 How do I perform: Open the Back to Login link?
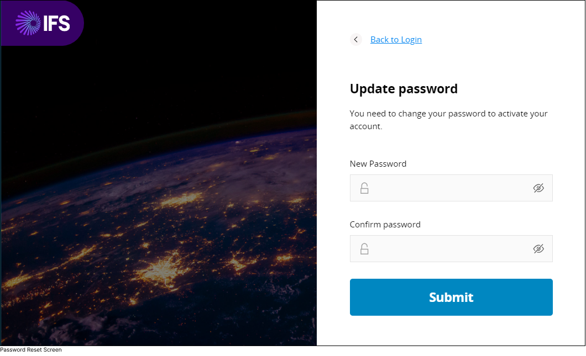[396, 39]
